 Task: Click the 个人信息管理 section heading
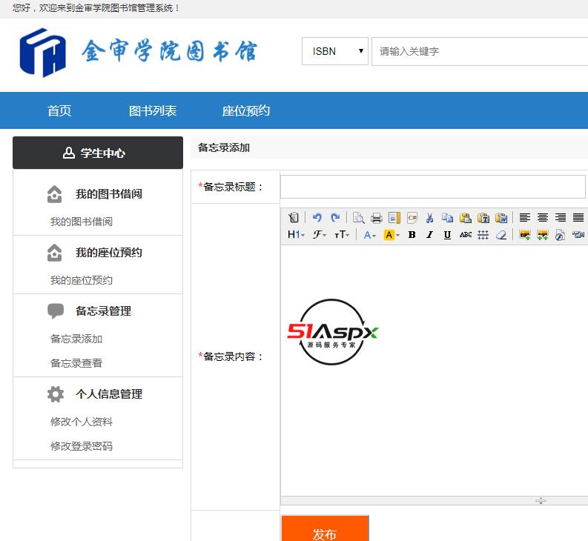pyautogui.click(x=109, y=394)
